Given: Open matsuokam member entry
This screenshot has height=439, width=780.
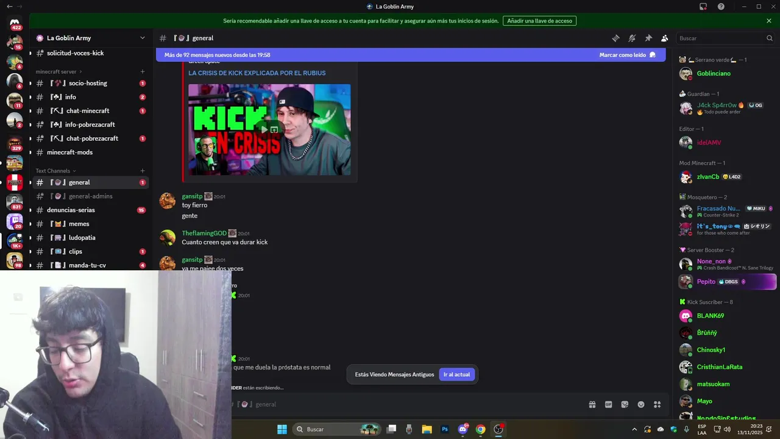Looking at the screenshot, I should pos(727,384).
